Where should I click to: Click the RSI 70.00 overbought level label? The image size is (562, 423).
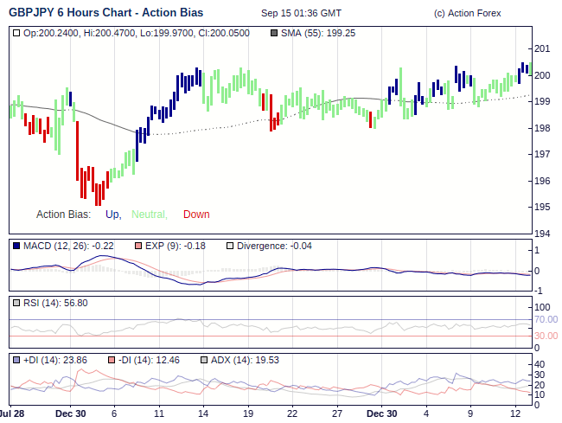click(x=545, y=320)
